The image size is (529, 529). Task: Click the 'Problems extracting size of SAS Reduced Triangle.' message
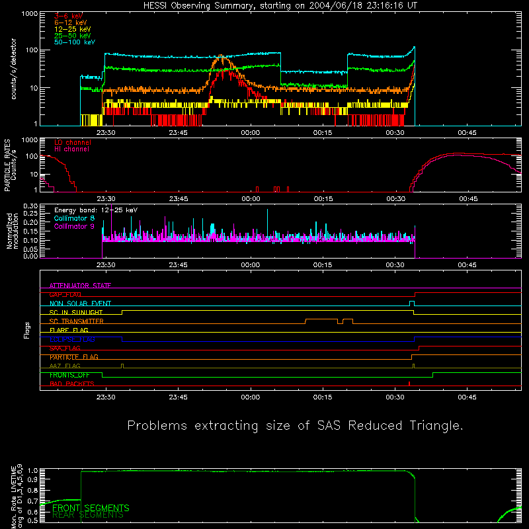(x=295, y=425)
